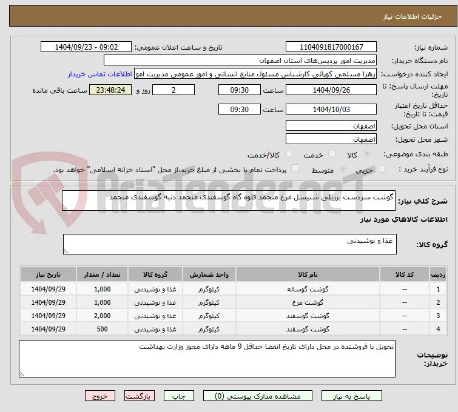
Task: Click the شماره نیاز field 1104091817000167
Action: pos(331,47)
